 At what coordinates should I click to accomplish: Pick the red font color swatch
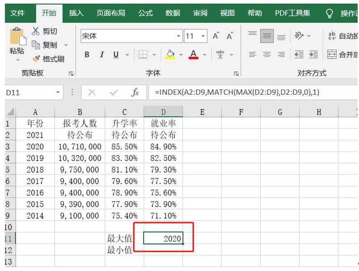click(x=193, y=59)
